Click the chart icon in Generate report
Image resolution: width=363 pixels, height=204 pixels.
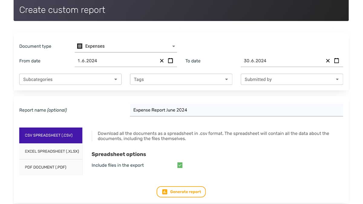pyautogui.click(x=165, y=192)
